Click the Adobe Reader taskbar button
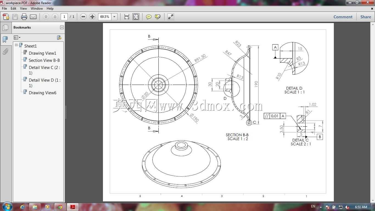The image size is (375, 211). point(73,207)
